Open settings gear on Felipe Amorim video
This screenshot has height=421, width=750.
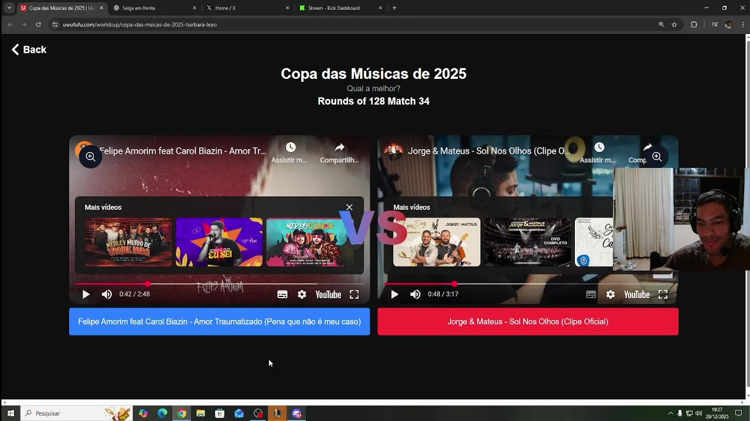pyautogui.click(x=302, y=295)
